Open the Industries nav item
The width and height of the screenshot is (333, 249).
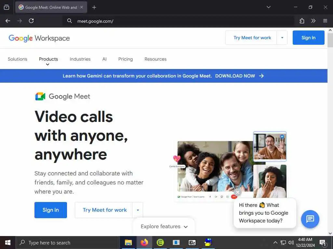click(x=80, y=59)
